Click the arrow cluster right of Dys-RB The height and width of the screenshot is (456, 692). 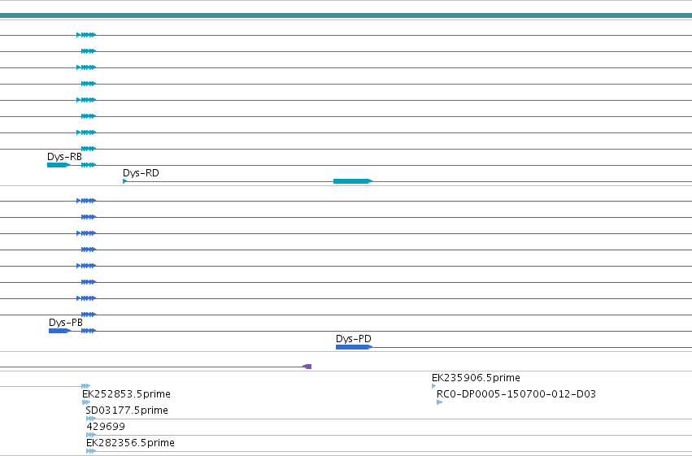click(89, 165)
